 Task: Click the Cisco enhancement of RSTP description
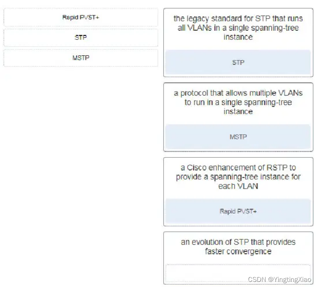pos(238,177)
